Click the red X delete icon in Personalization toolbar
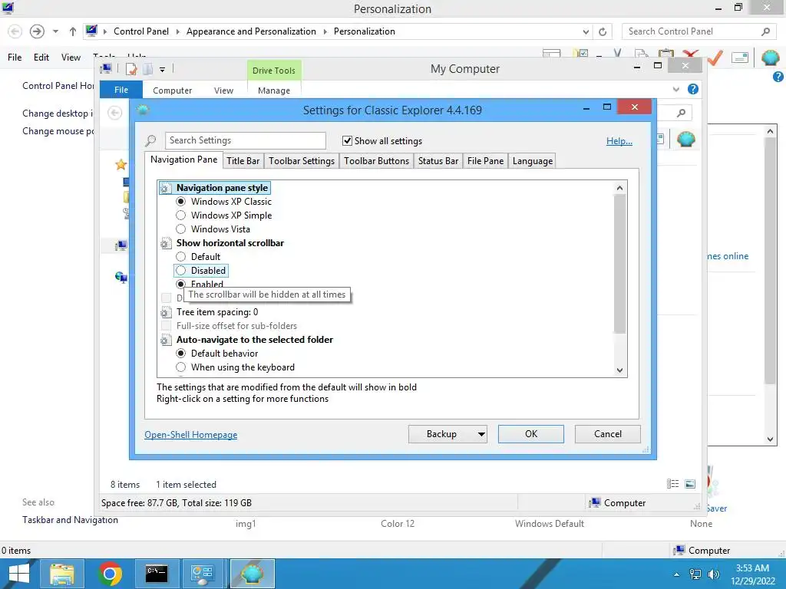This screenshot has height=589, width=786. [691, 54]
